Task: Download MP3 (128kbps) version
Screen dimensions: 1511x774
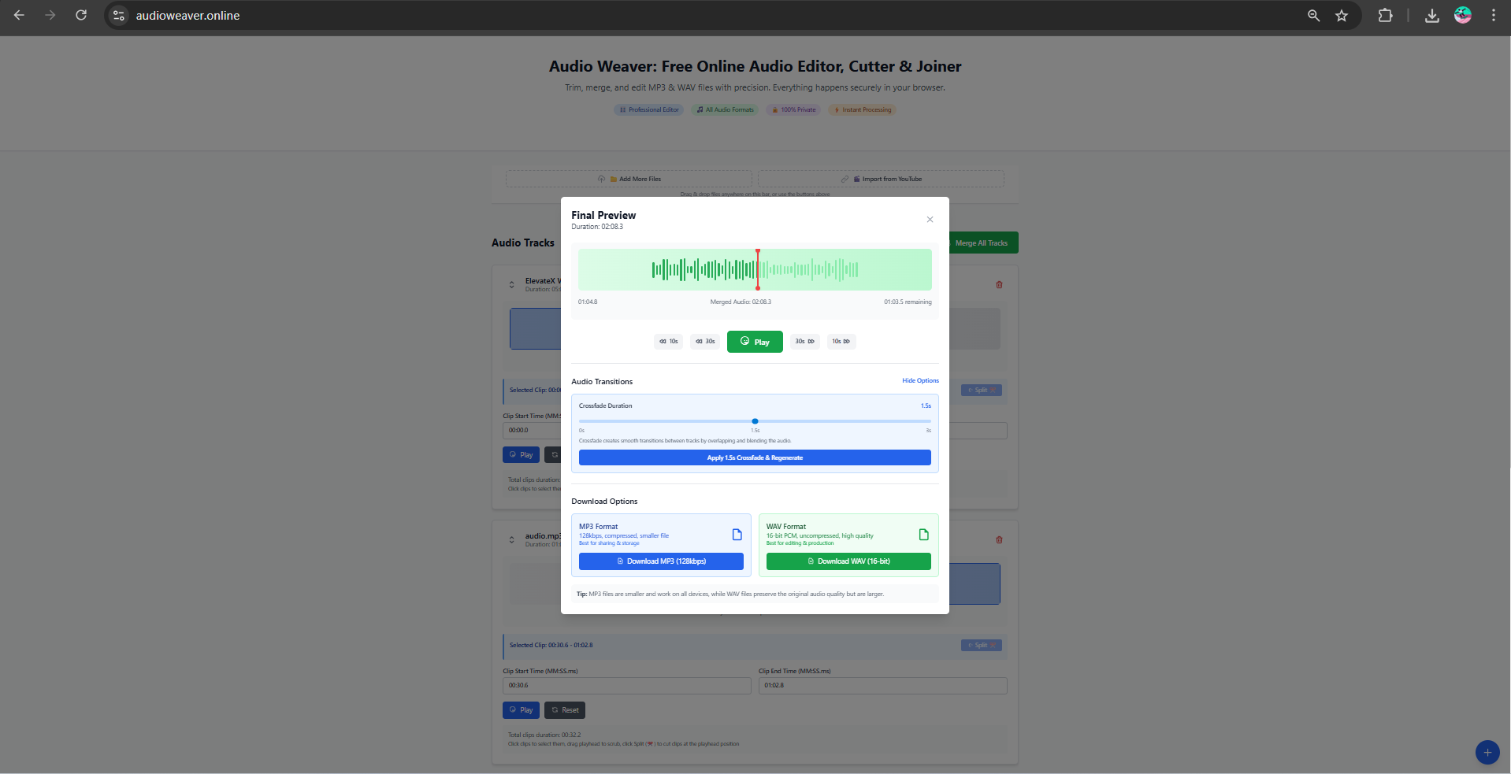Action: [x=660, y=561]
